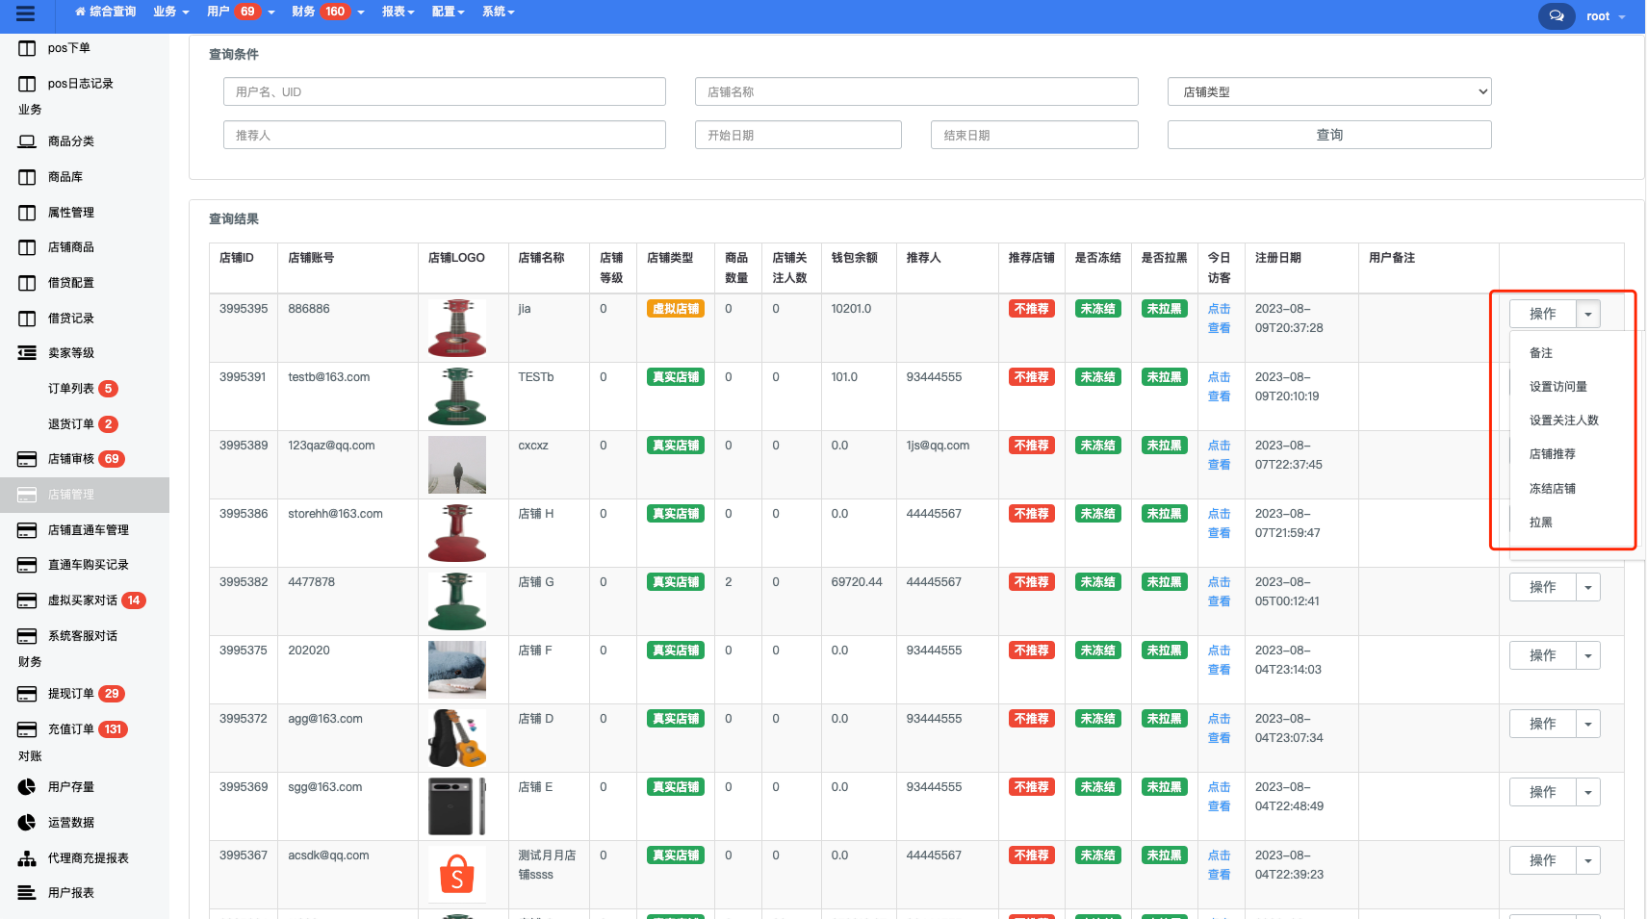Open the 系统 top navigation menu

[x=498, y=12]
